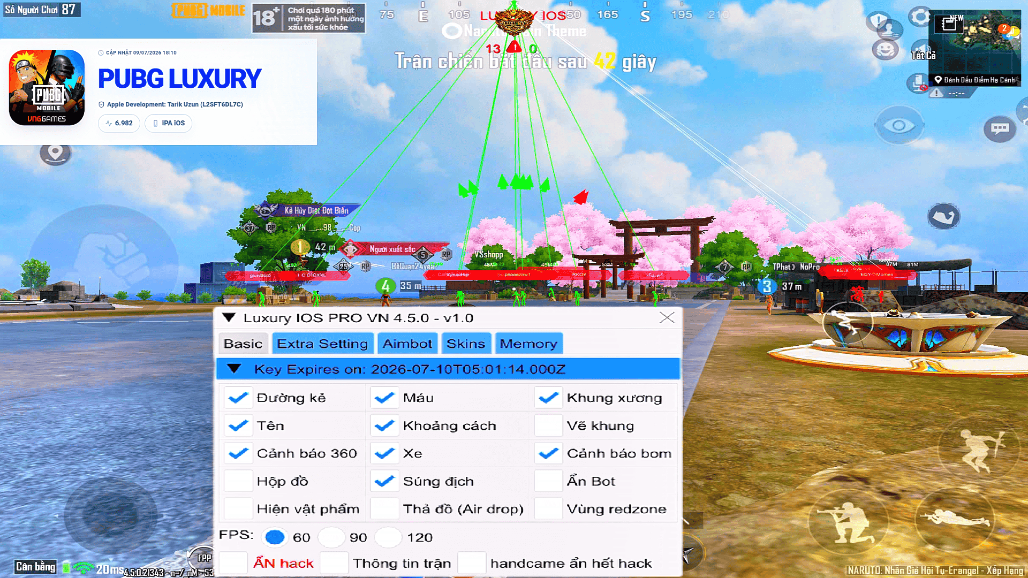1028x578 pixels.
Task: Enable the Ẩn Bot checkbox
Action: pyautogui.click(x=548, y=481)
